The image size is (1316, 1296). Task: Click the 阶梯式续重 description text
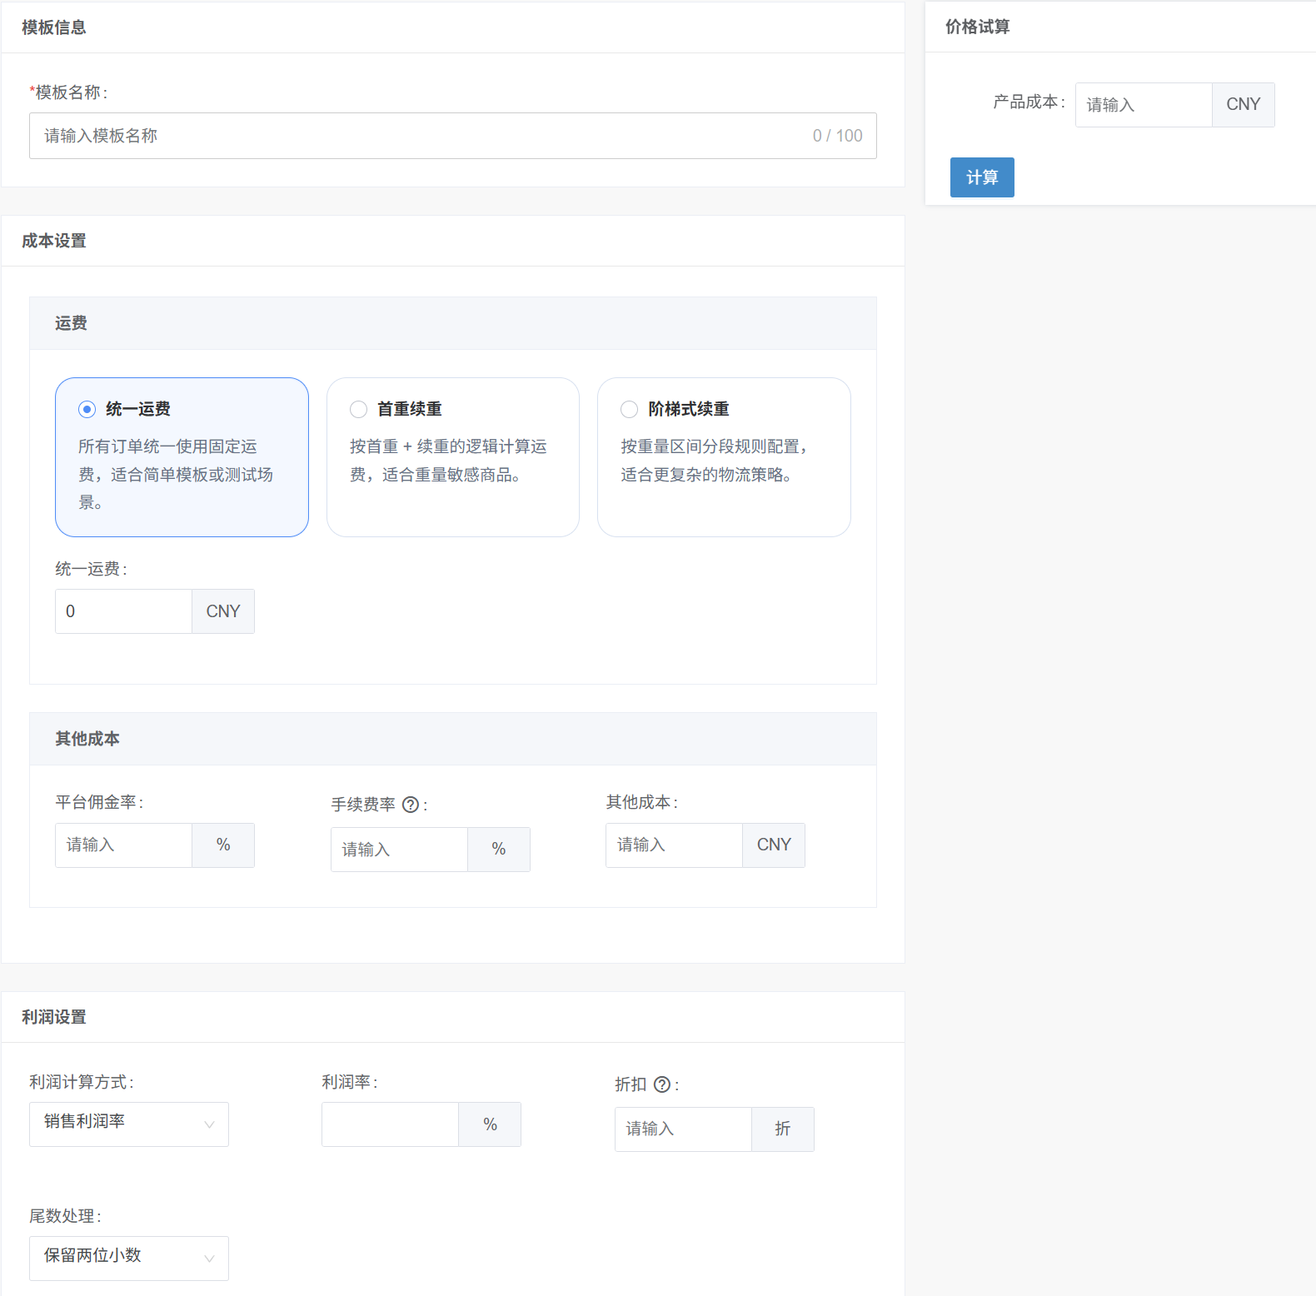[715, 461]
